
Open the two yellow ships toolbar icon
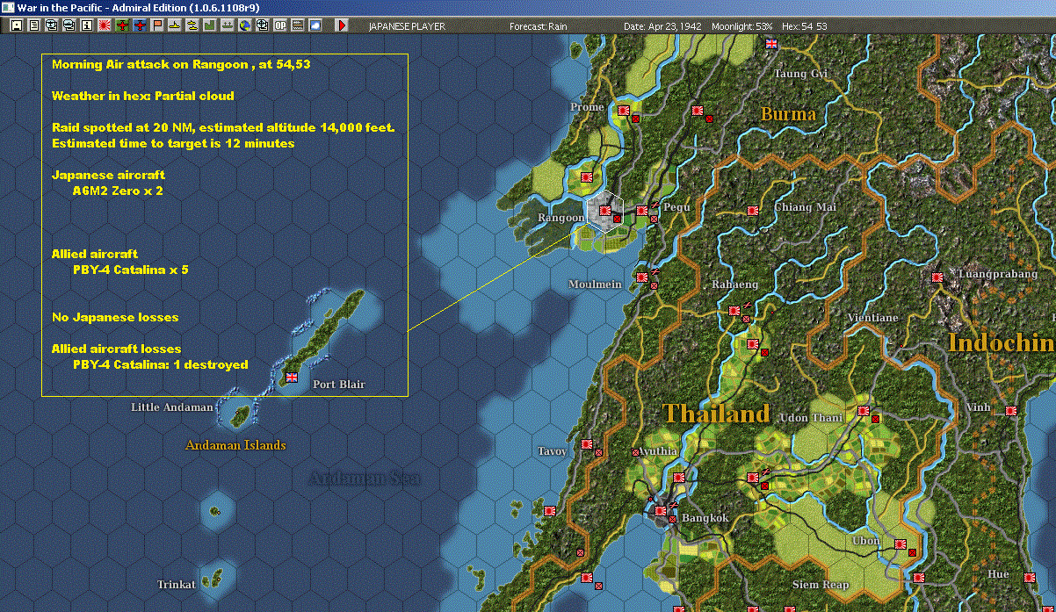pos(192,25)
